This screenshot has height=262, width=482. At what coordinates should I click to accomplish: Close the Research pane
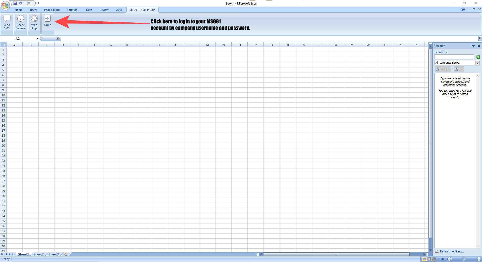coord(479,46)
